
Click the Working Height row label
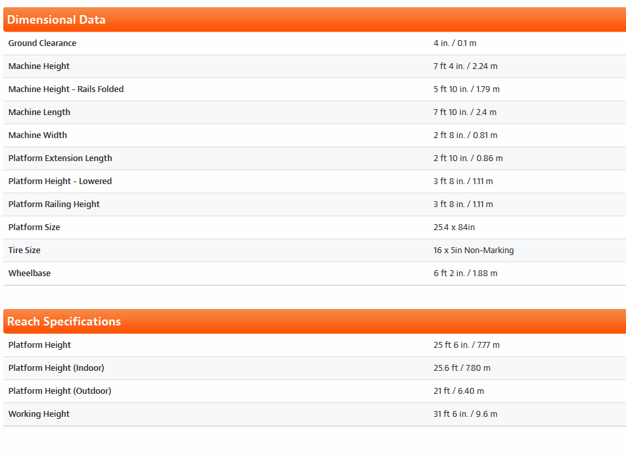[39, 414]
